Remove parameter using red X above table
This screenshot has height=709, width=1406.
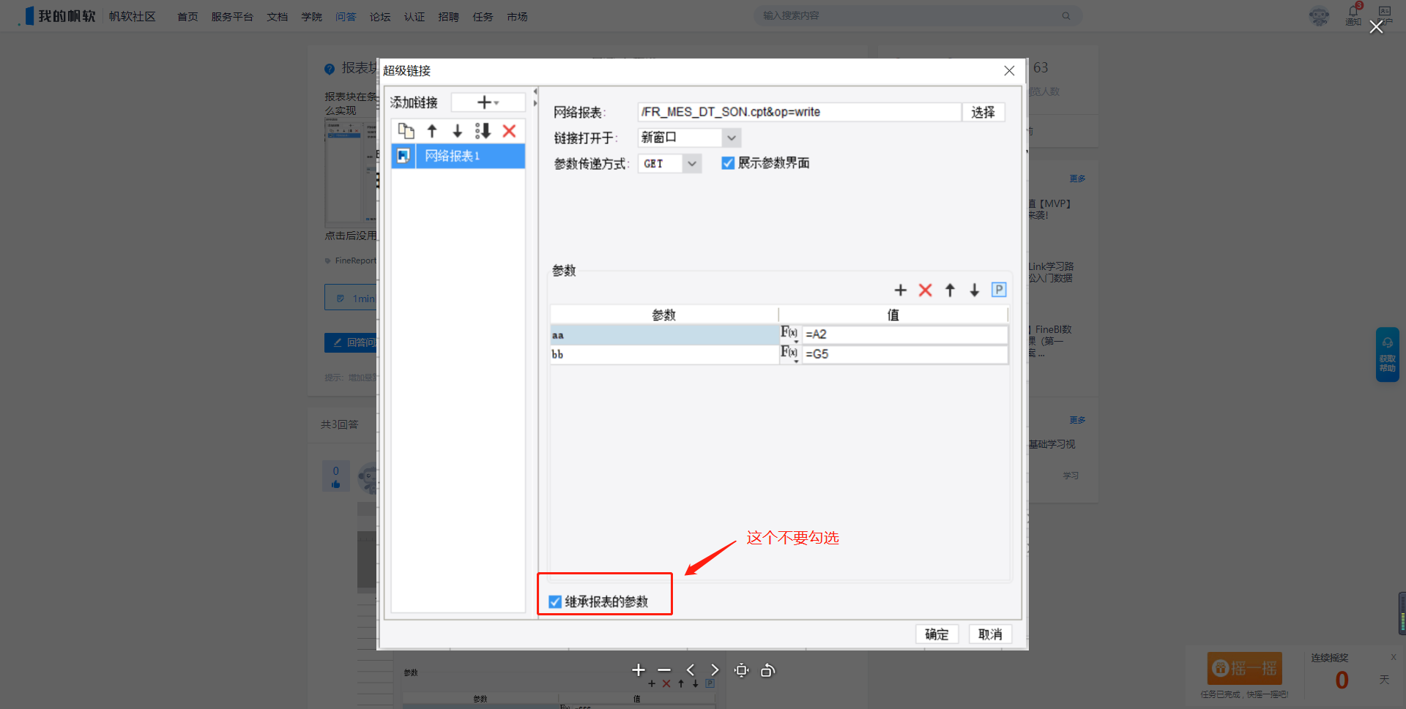(926, 290)
